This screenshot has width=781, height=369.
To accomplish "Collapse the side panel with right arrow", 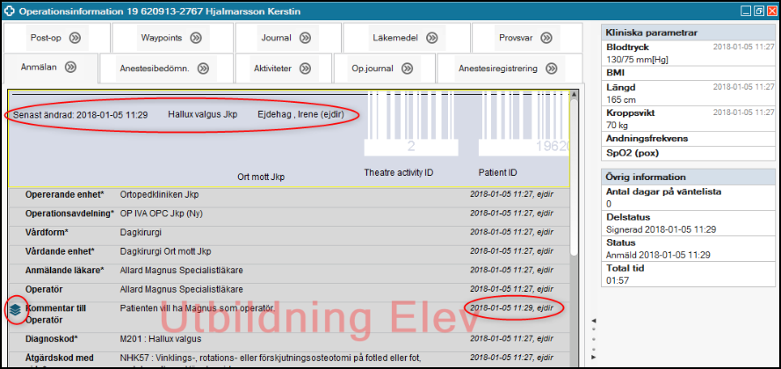I will click(x=592, y=357).
